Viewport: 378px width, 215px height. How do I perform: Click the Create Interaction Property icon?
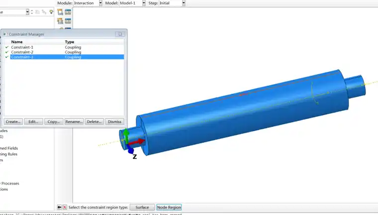pos(60,21)
